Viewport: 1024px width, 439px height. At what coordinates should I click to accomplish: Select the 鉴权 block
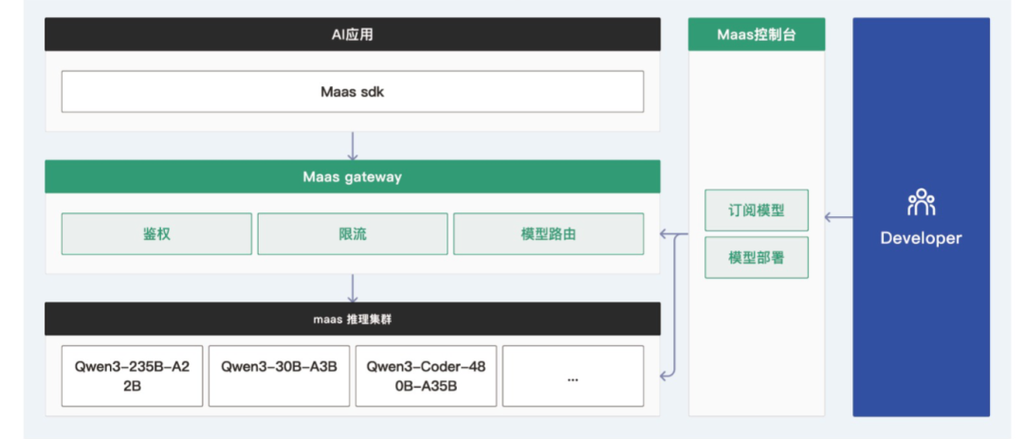156,234
